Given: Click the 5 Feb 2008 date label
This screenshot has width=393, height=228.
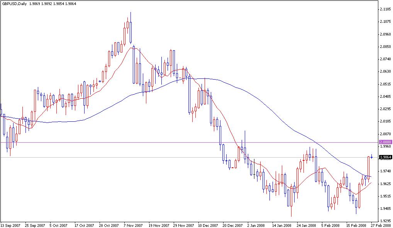Looking at the screenshot, I should coord(330,226).
